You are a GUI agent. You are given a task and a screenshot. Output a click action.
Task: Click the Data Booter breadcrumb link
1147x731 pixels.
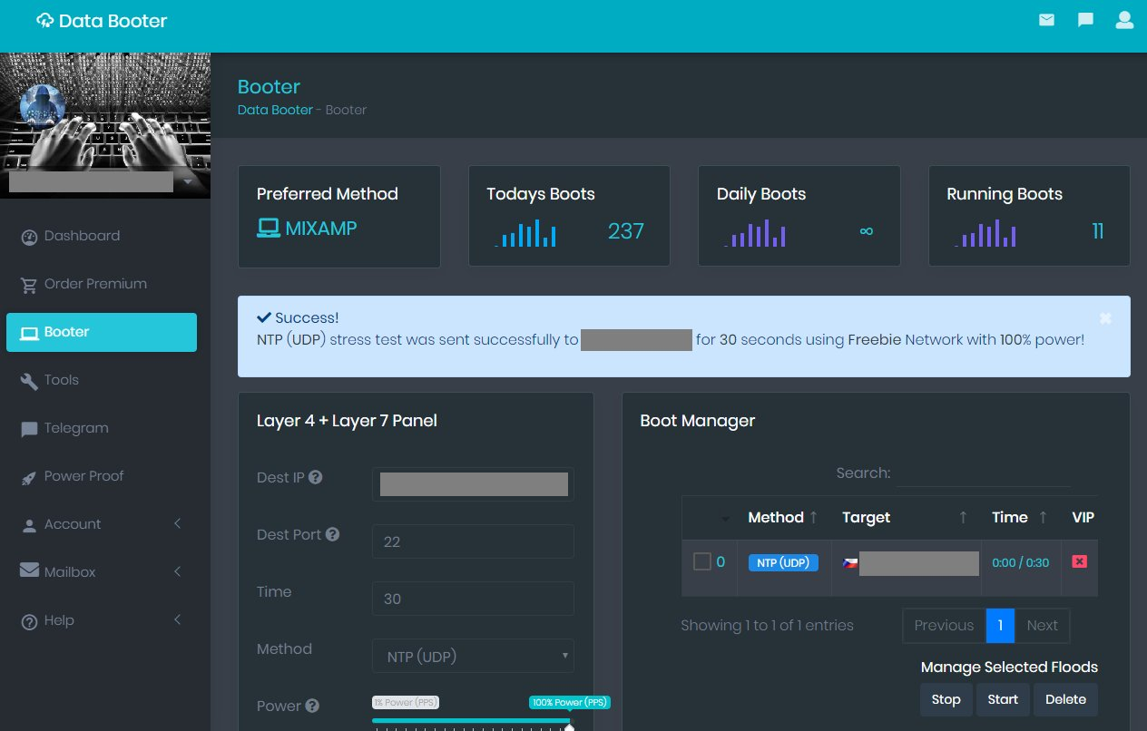point(274,110)
